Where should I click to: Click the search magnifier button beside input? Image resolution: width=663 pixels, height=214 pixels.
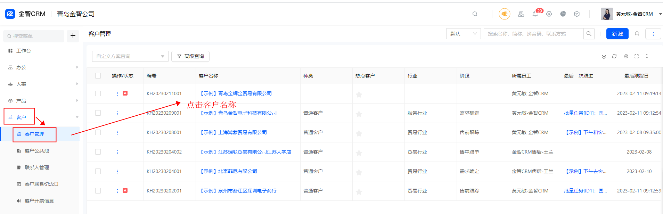(x=589, y=34)
